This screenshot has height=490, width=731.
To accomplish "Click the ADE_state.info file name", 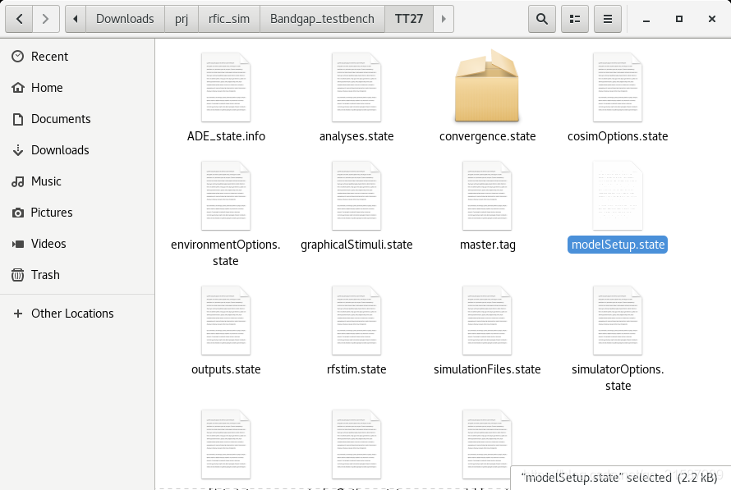I will pyautogui.click(x=226, y=136).
